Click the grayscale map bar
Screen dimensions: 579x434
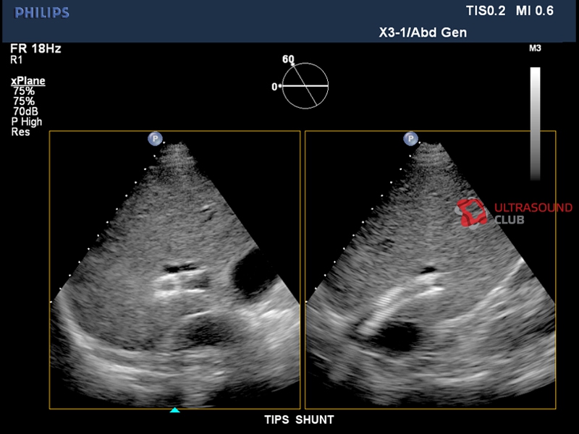[535, 123]
